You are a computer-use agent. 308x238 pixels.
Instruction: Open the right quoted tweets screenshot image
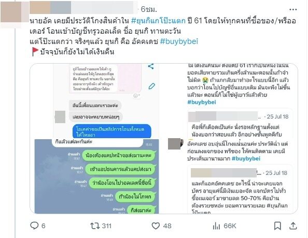232,139
